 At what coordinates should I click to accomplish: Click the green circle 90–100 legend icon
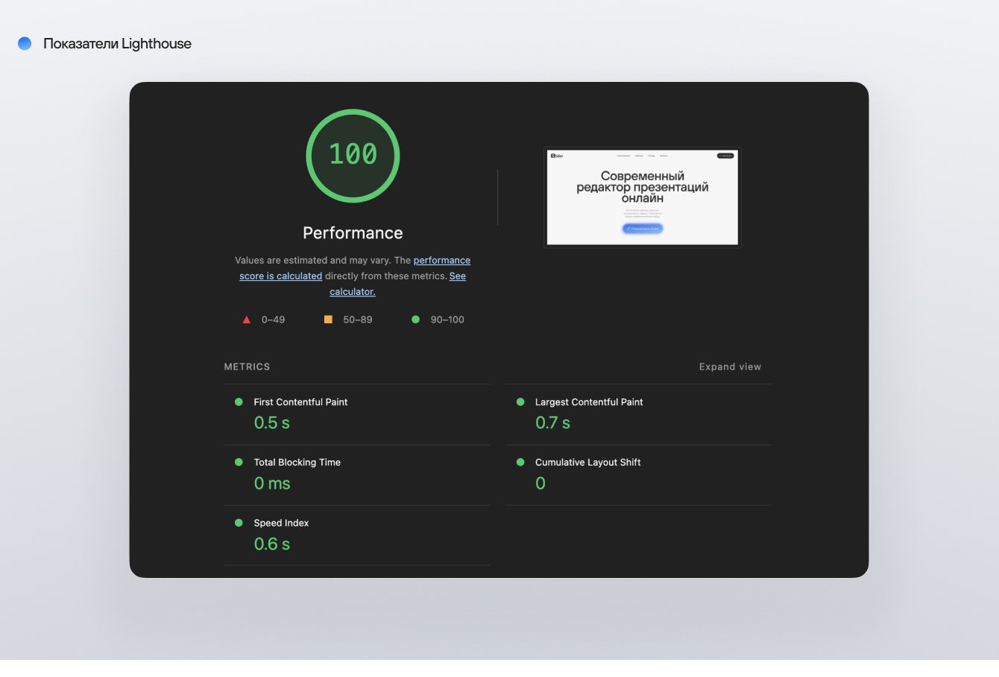point(415,320)
